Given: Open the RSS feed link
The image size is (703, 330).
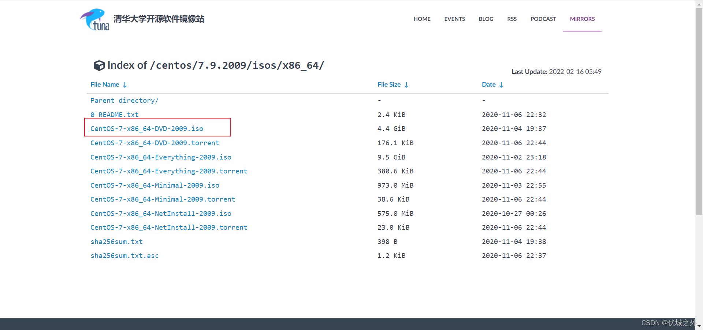Looking at the screenshot, I should tap(512, 19).
